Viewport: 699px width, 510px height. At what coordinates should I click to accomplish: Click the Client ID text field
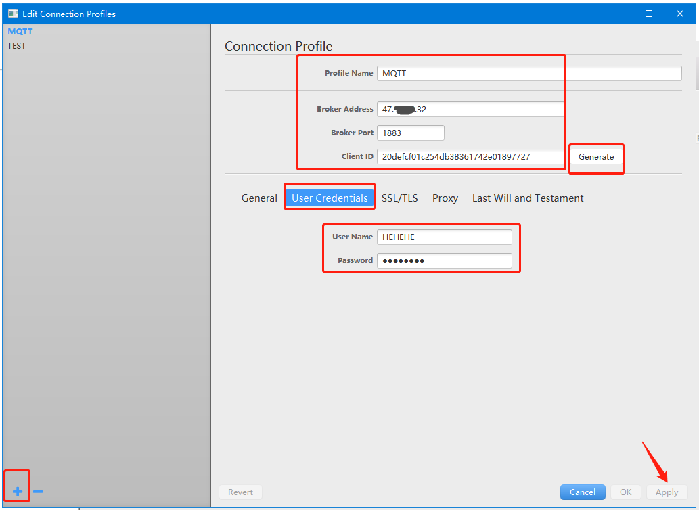click(470, 156)
